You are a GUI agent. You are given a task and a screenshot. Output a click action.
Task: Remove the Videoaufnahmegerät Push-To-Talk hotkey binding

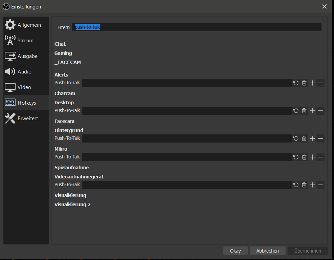click(320, 185)
